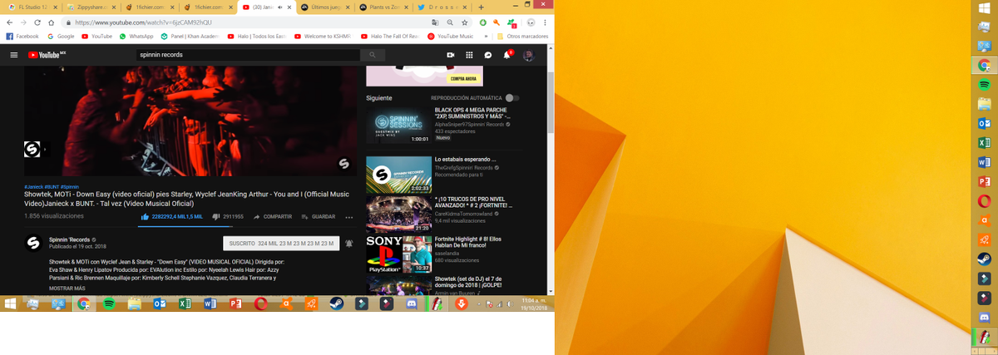Image resolution: width=998 pixels, height=355 pixels.
Task: Click the channel notification bell next to Suscrito
Action: [349, 244]
